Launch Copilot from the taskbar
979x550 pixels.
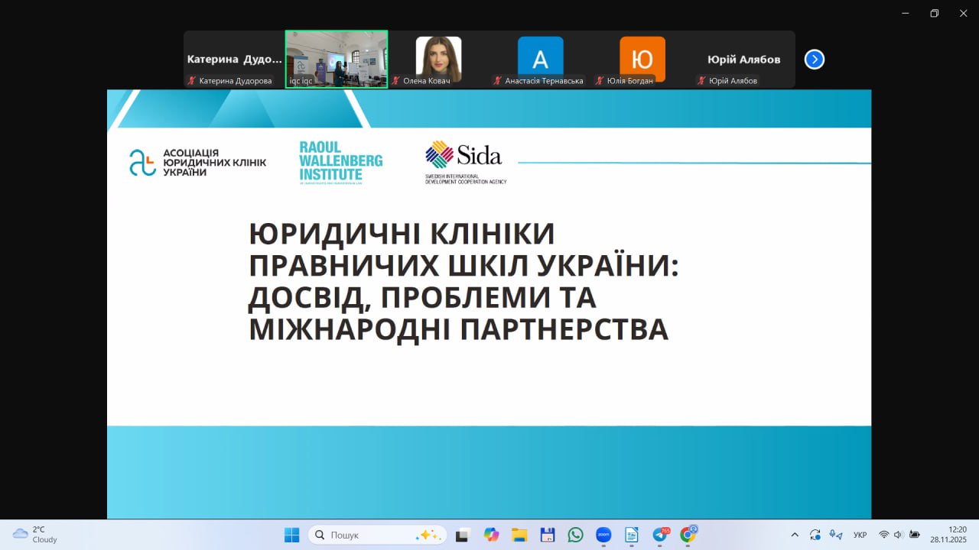491,535
